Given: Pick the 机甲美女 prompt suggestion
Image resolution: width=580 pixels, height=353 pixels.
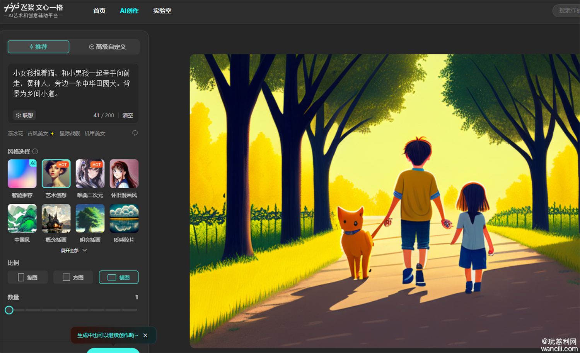Looking at the screenshot, I should tap(95, 133).
